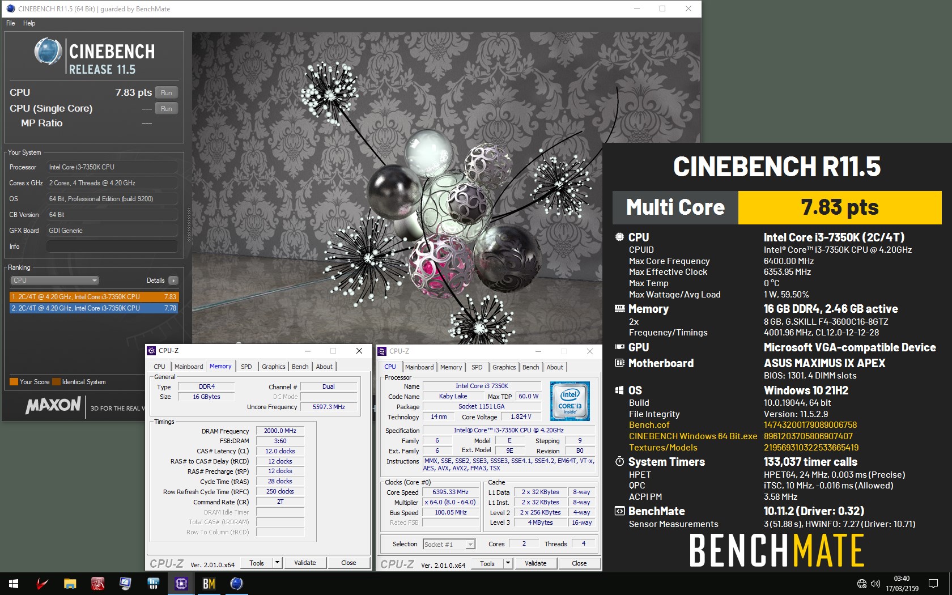Open network globe icon in system tray
Viewport: 952px width, 595px height.
click(x=862, y=584)
